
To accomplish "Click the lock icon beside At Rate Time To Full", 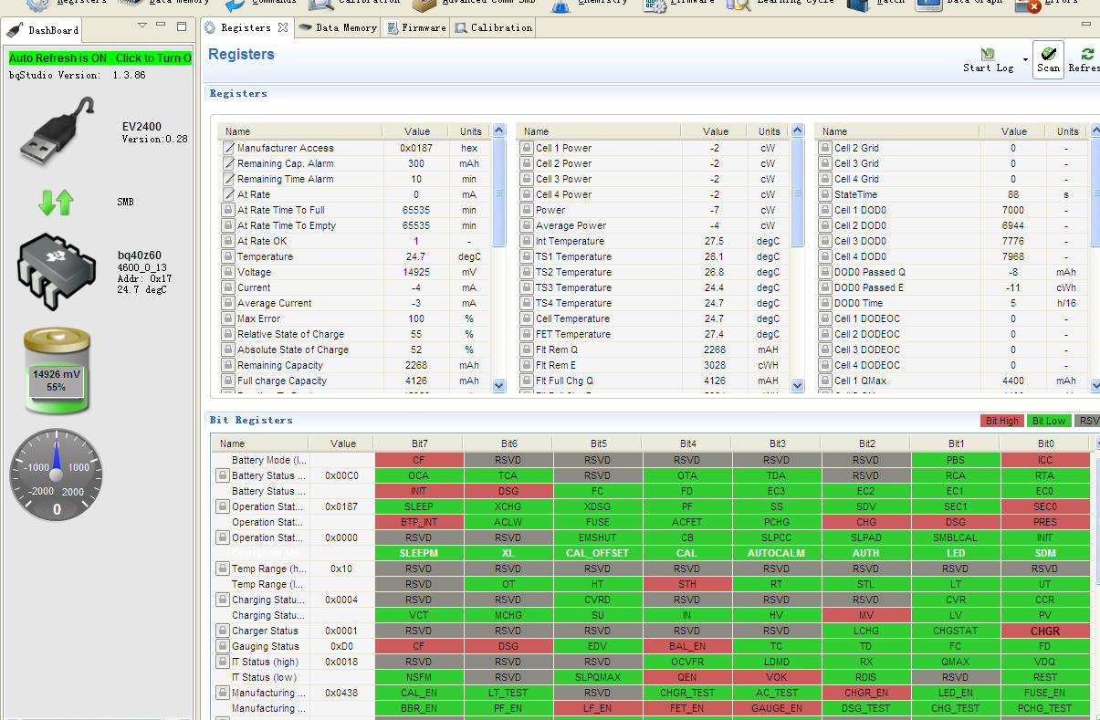I will click(x=229, y=210).
